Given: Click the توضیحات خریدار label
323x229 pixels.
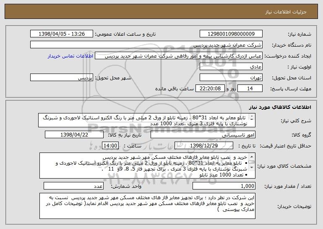Looking at the screenshot, I should point(294,206).
